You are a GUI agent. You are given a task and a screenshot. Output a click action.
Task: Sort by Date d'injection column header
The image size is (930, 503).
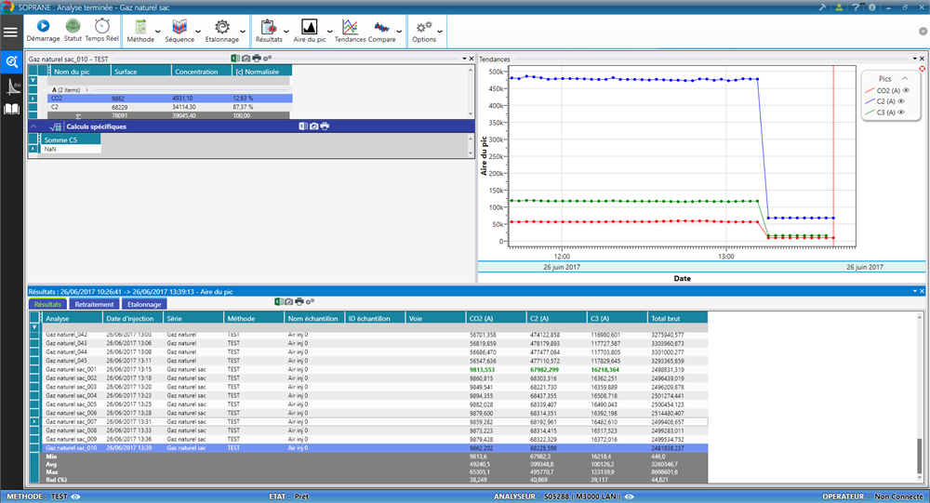130,318
